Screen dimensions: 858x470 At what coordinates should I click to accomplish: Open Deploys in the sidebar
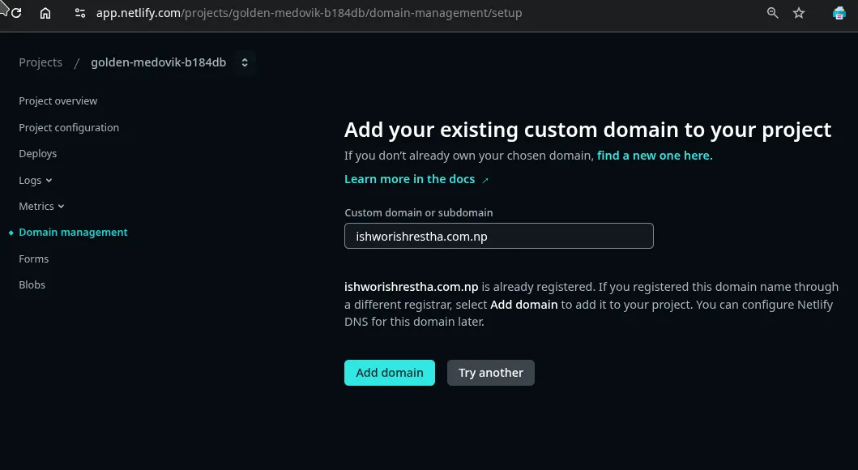tap(38, 154)
